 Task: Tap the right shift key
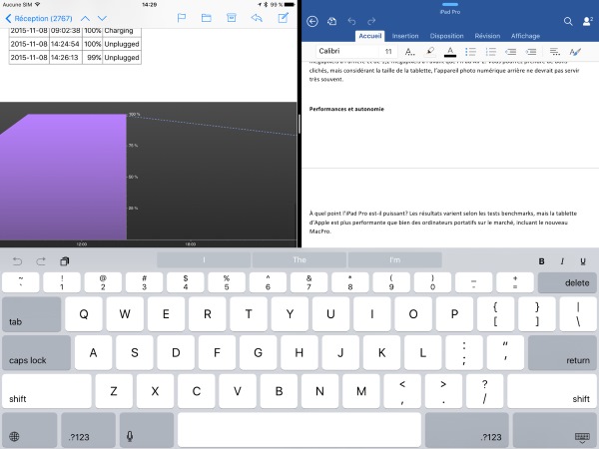click(x=552, y=391)
